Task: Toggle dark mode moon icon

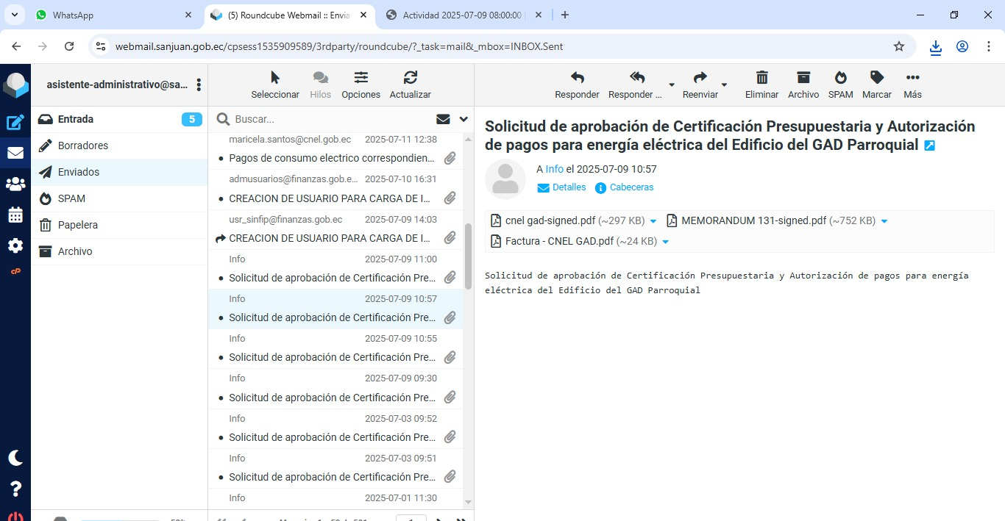Action: (15, 458)
